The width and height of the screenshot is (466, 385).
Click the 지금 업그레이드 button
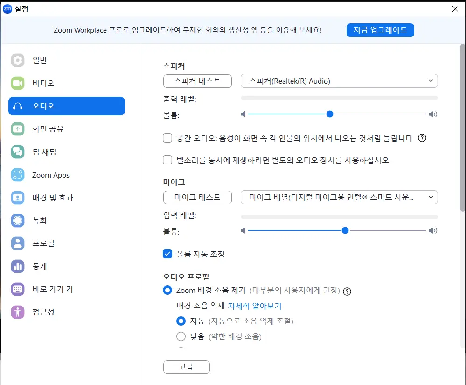(x=380, y=30)
